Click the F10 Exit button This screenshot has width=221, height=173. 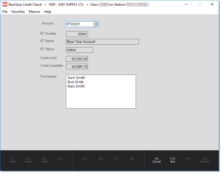tap(173, 160)
